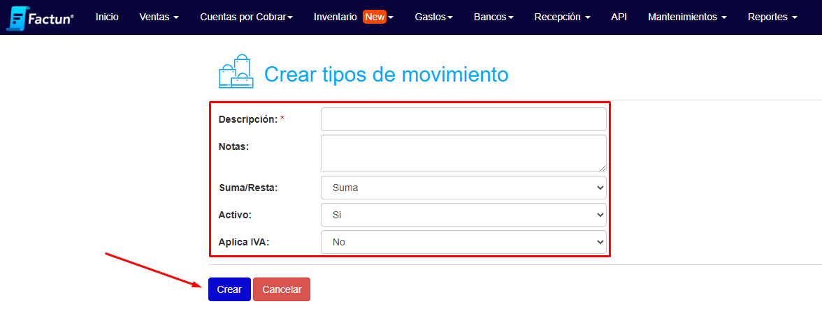Click the 'Crear tipos de movimiento' heading

(x=386, y=75)
